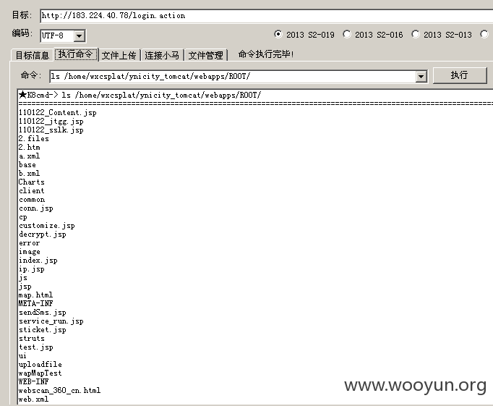Click the js directory entry
This screenshot has height=406, width=493.
(x=23, y=278)
